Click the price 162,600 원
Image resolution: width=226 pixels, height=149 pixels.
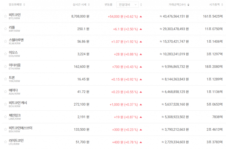point(82,67)
